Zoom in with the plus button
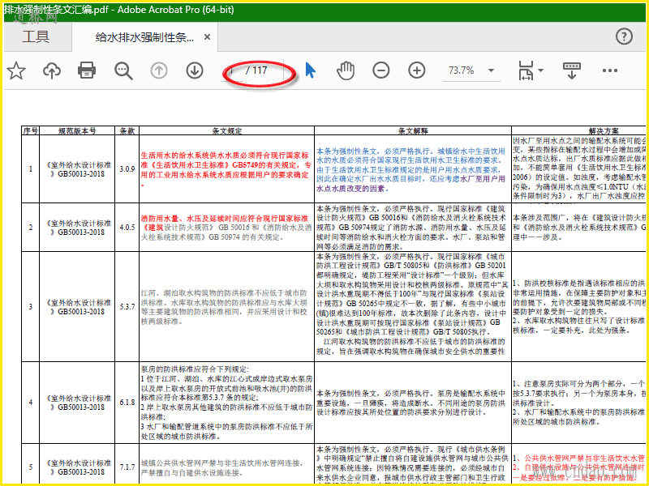 [417, 70]
